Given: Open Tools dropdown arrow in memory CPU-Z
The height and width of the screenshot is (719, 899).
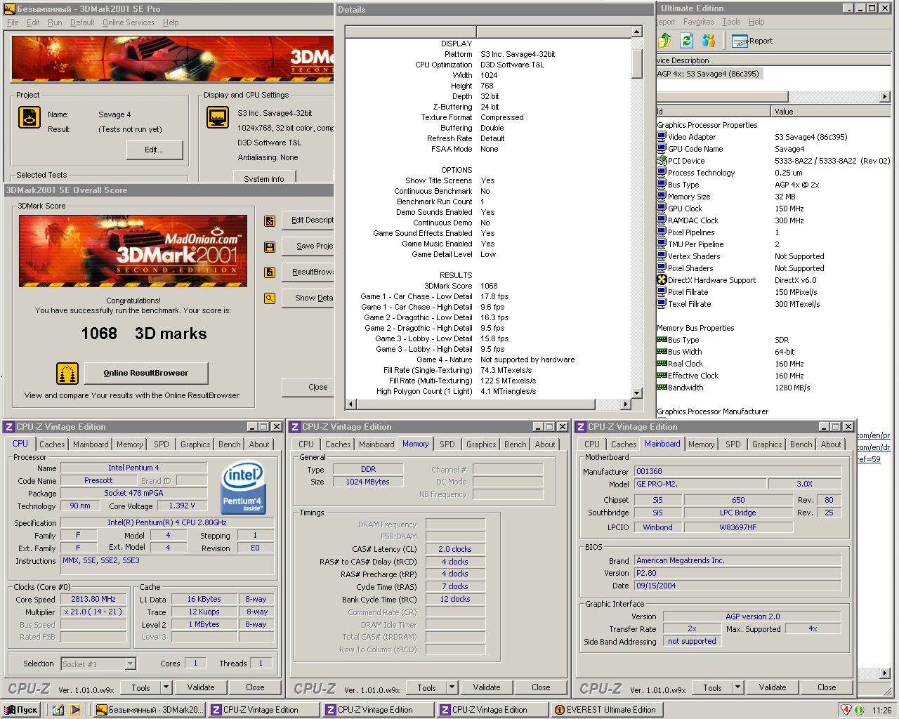Looking at the screenshot, I should point(452,687).
